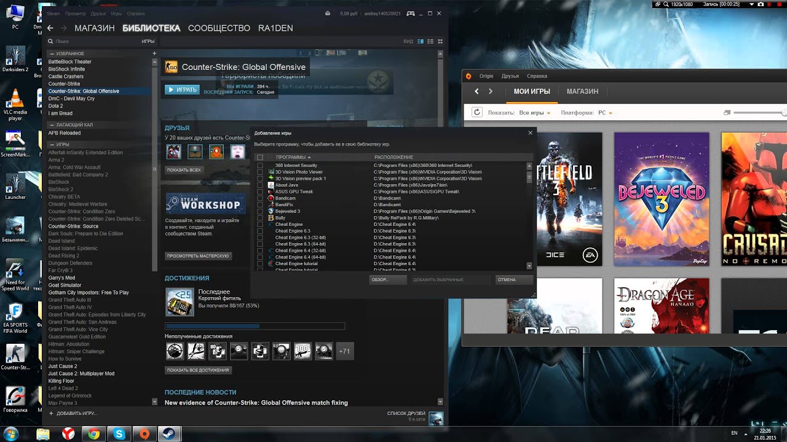This screenshot has width=787, height=442.
Task: Collapse the Лагающий кал category
Action: (51, 125)
